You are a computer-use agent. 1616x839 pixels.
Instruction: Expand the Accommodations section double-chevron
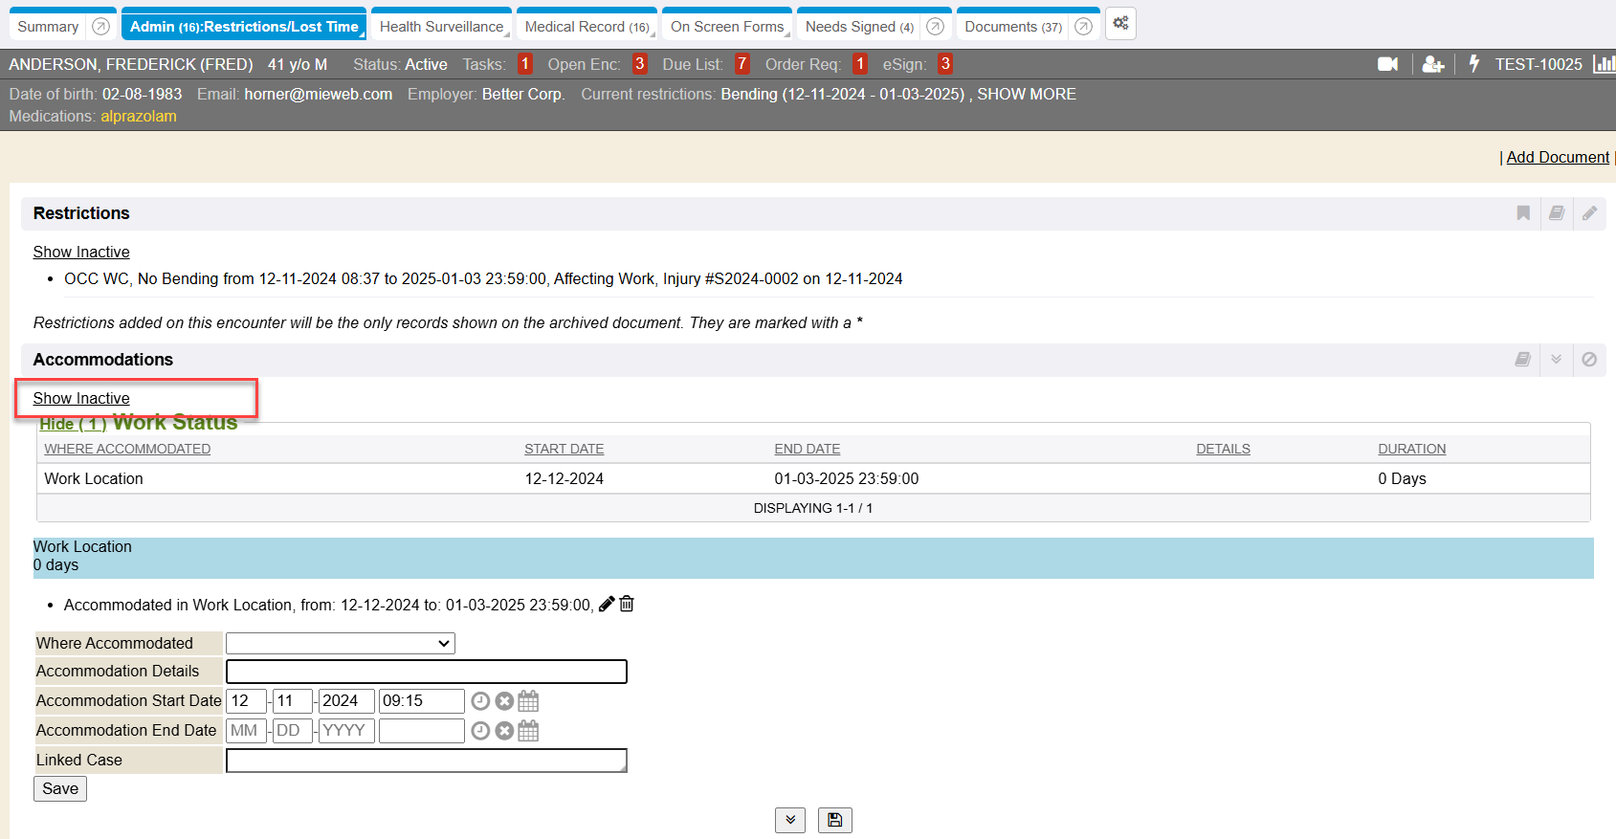pos(1556,360)
